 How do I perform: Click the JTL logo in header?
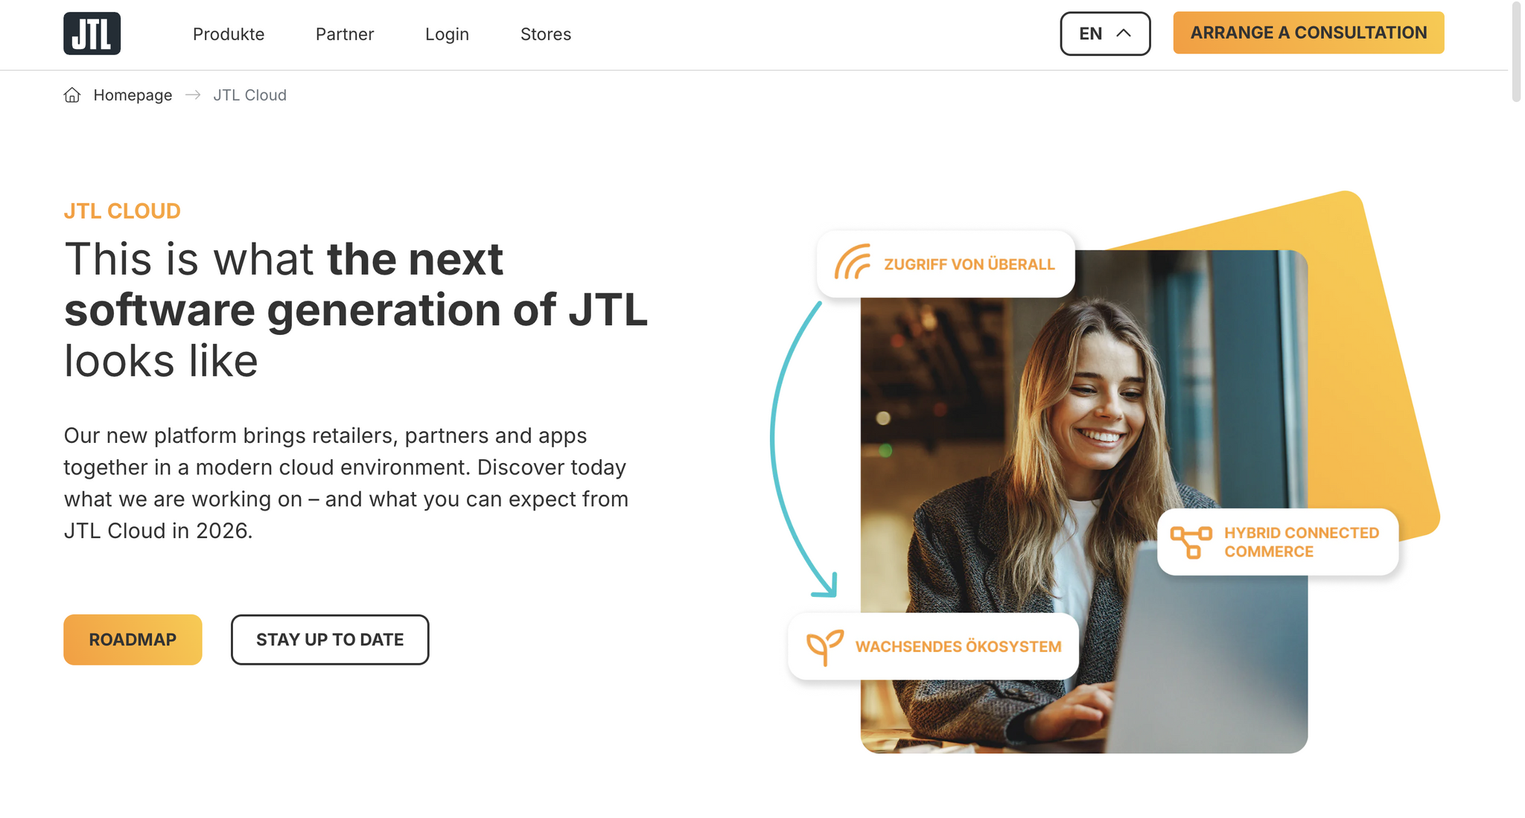92,33
